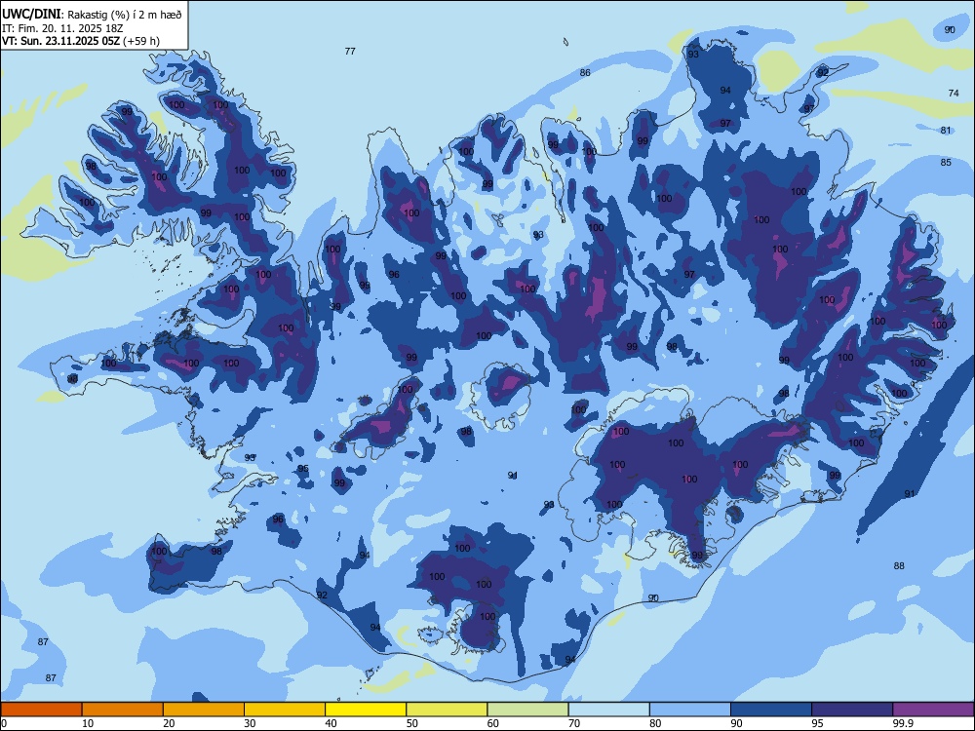
Task: Click the light blue 80–90 legend swatch
Action: 690,710
